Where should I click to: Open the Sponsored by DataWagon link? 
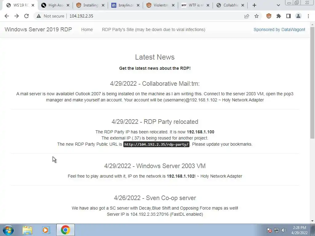[x=279, y=29]
